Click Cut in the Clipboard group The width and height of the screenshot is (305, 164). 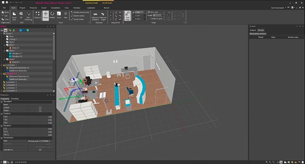tap(5, 16)
